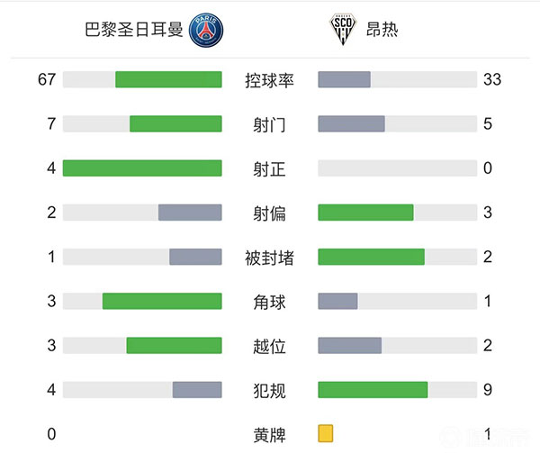The image size is (540, 453).
Task: Click Angers' fouls value 9
Action: click(x=488, y=390)
